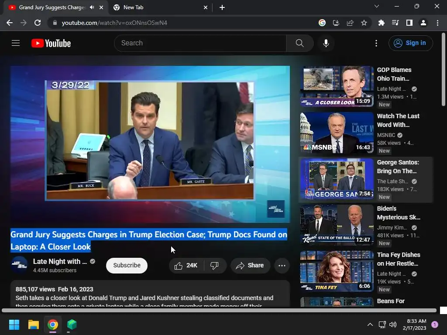
Task: Click title 'Watch The Last Word With...'
Action: (x=398, y=120)
